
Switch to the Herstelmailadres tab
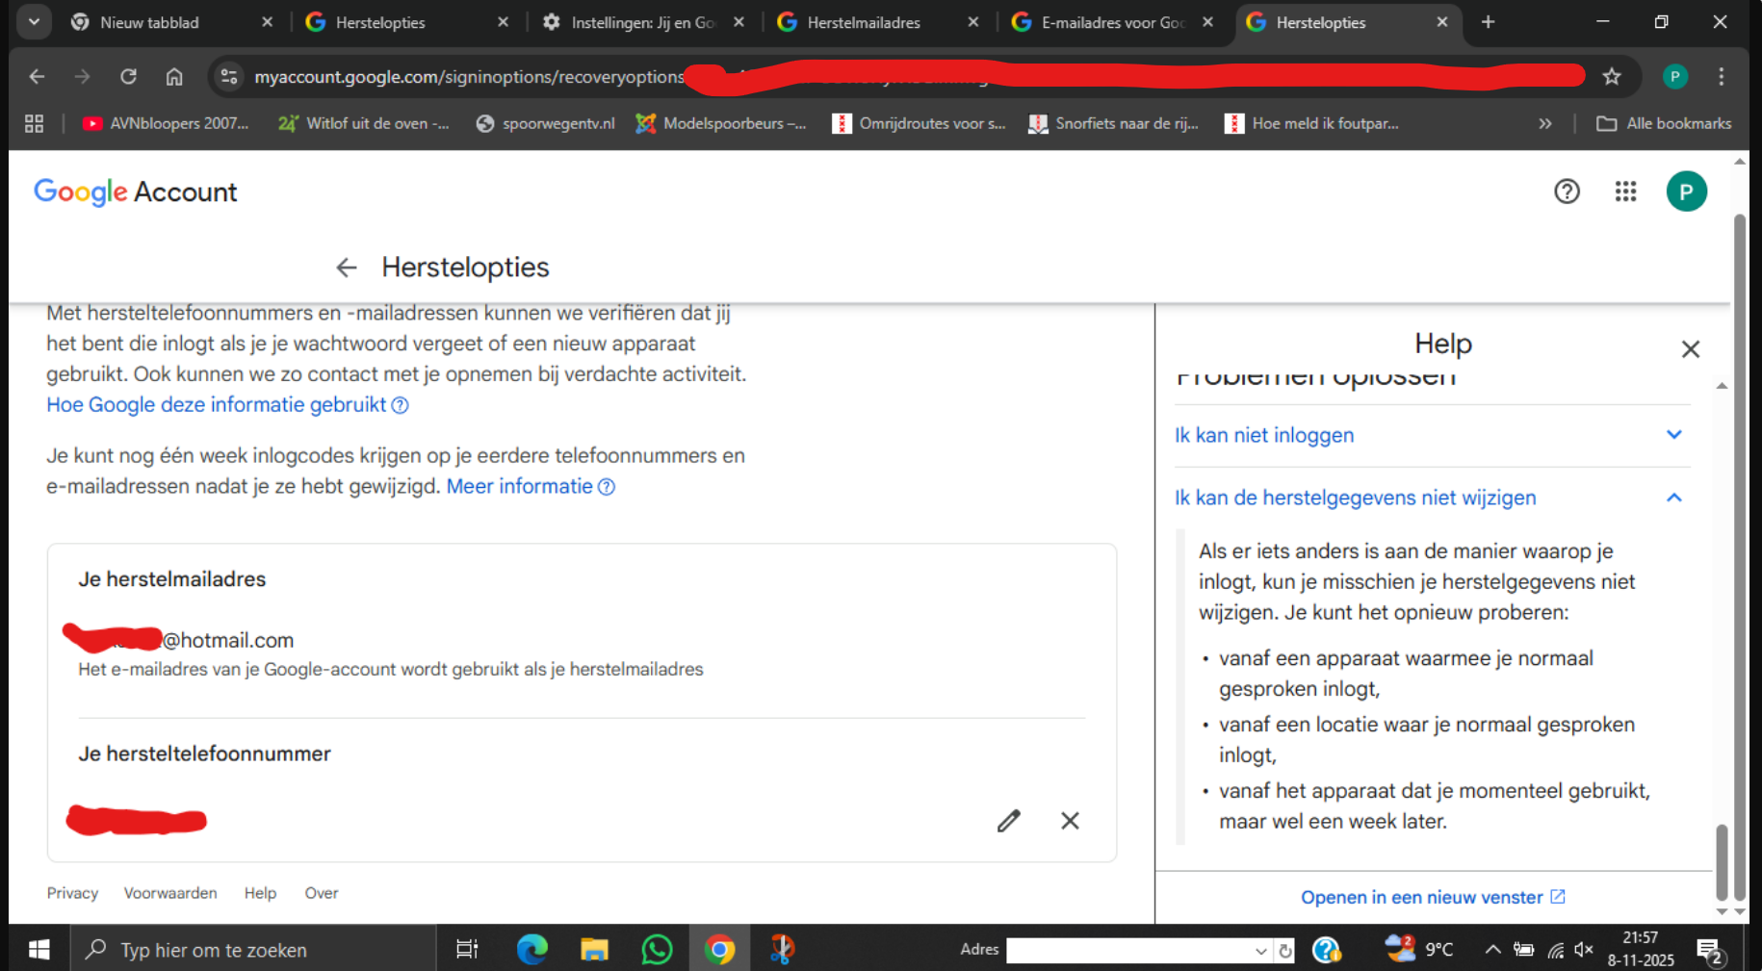pyautogui.click(x=878, y=22)
